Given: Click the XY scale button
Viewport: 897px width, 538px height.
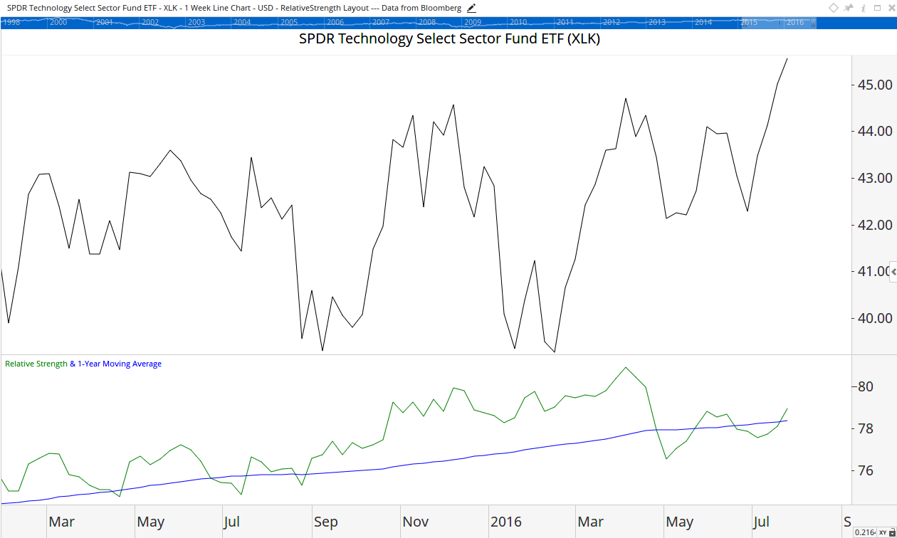Looking at the screenshot, I should tap(883, 532).
